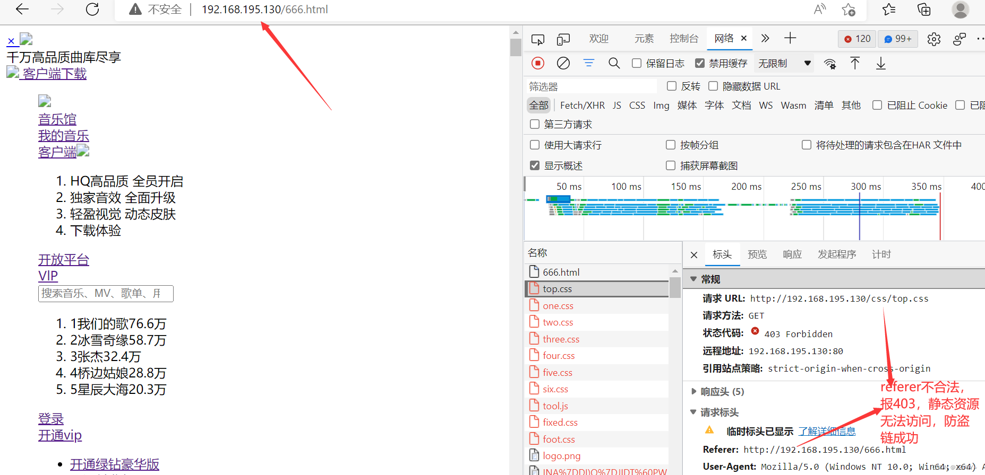Screen dimensions: 985x475
Task: Activate the inspect element picker icon
Action: (538, 39)
